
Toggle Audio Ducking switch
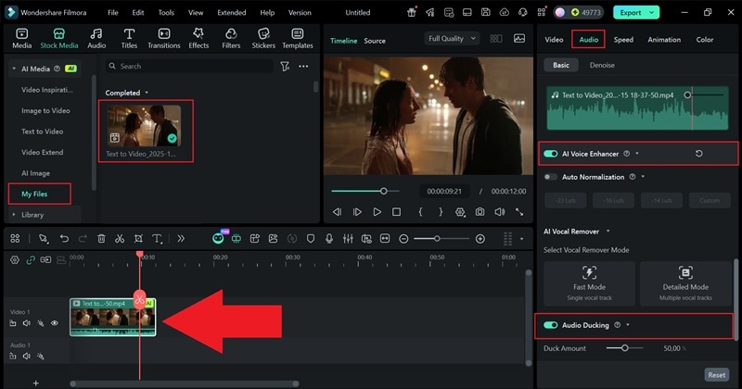(550, 325)
